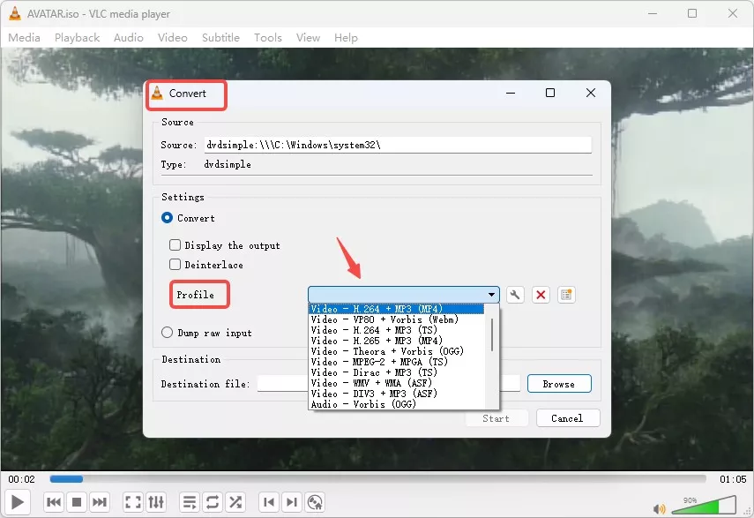Select the Dump raw input radio button
Screen dimensions: 754x518
click(x=167, y=333)
